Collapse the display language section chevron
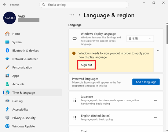This screenshot has height=132, width=168. [x=158, y=51]
